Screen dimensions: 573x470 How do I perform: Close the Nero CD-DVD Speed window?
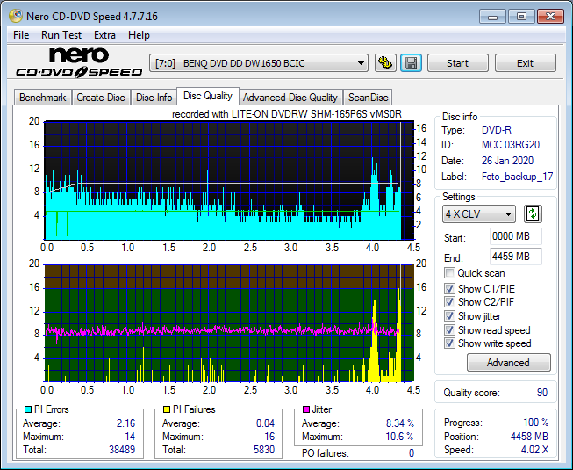click(x=551, y=17)
